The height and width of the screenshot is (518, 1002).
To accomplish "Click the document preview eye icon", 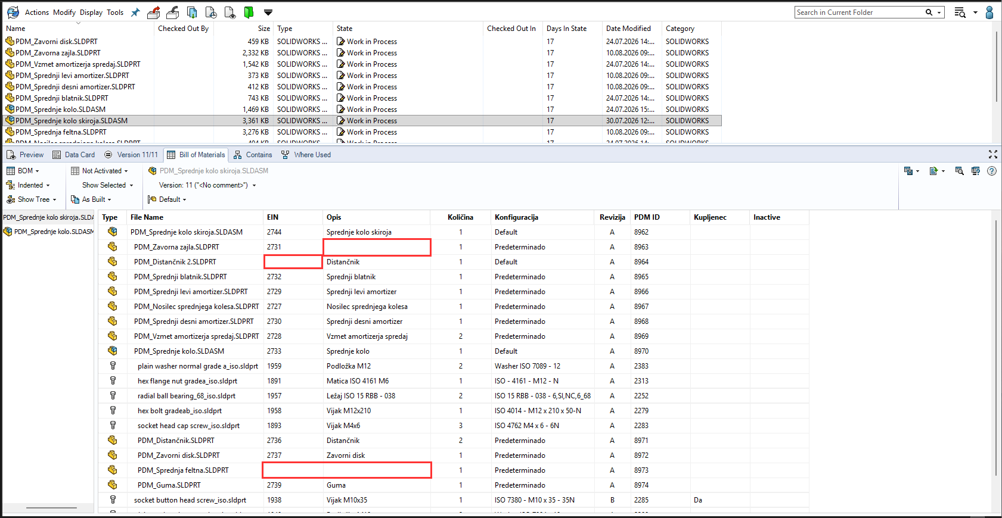I will [x=230, y=12].
